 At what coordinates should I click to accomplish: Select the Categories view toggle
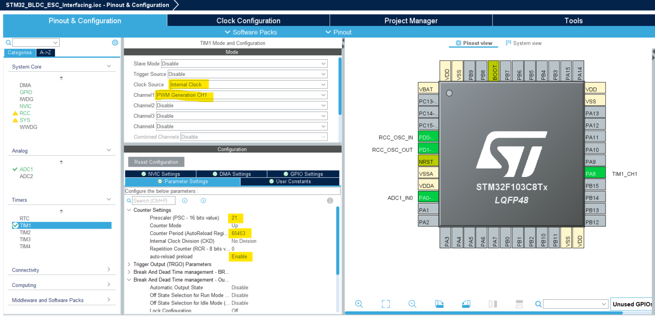pos(20,52)
